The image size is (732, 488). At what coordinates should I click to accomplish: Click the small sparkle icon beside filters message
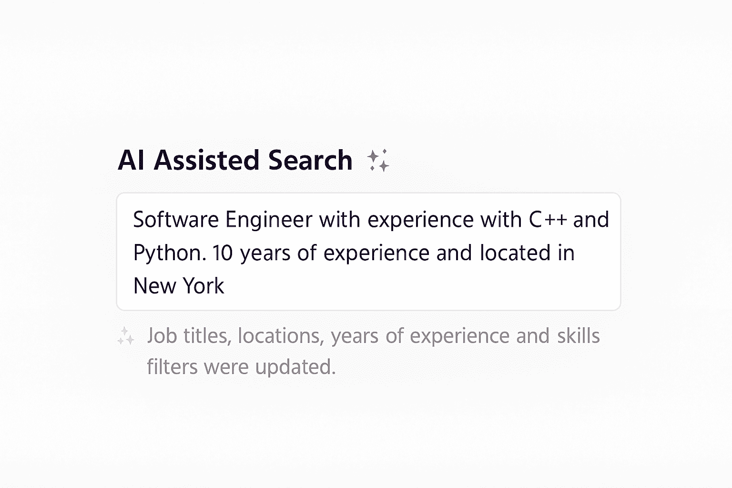point(126,336)
